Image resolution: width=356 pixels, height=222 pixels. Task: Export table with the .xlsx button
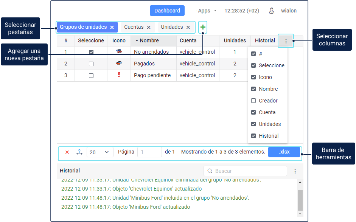284,152
